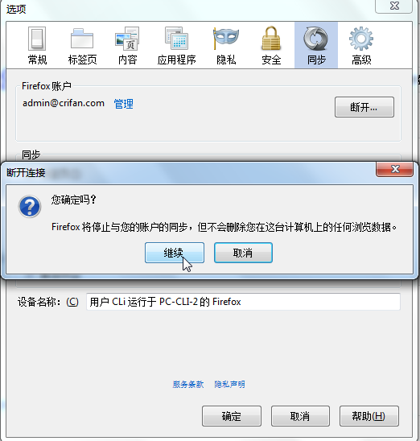Click the 同步 (Sync) pane icon
Image resolution: width=420 pixels, height=441 pixels.
(316, 46)
